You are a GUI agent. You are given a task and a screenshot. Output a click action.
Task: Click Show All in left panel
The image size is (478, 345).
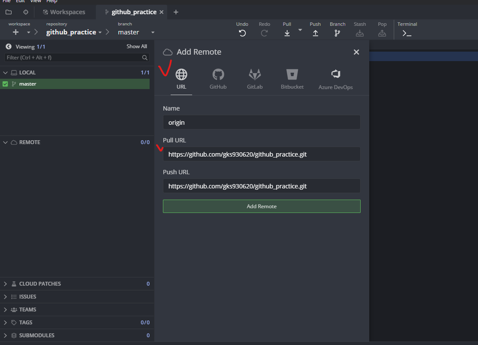[137, 46]
